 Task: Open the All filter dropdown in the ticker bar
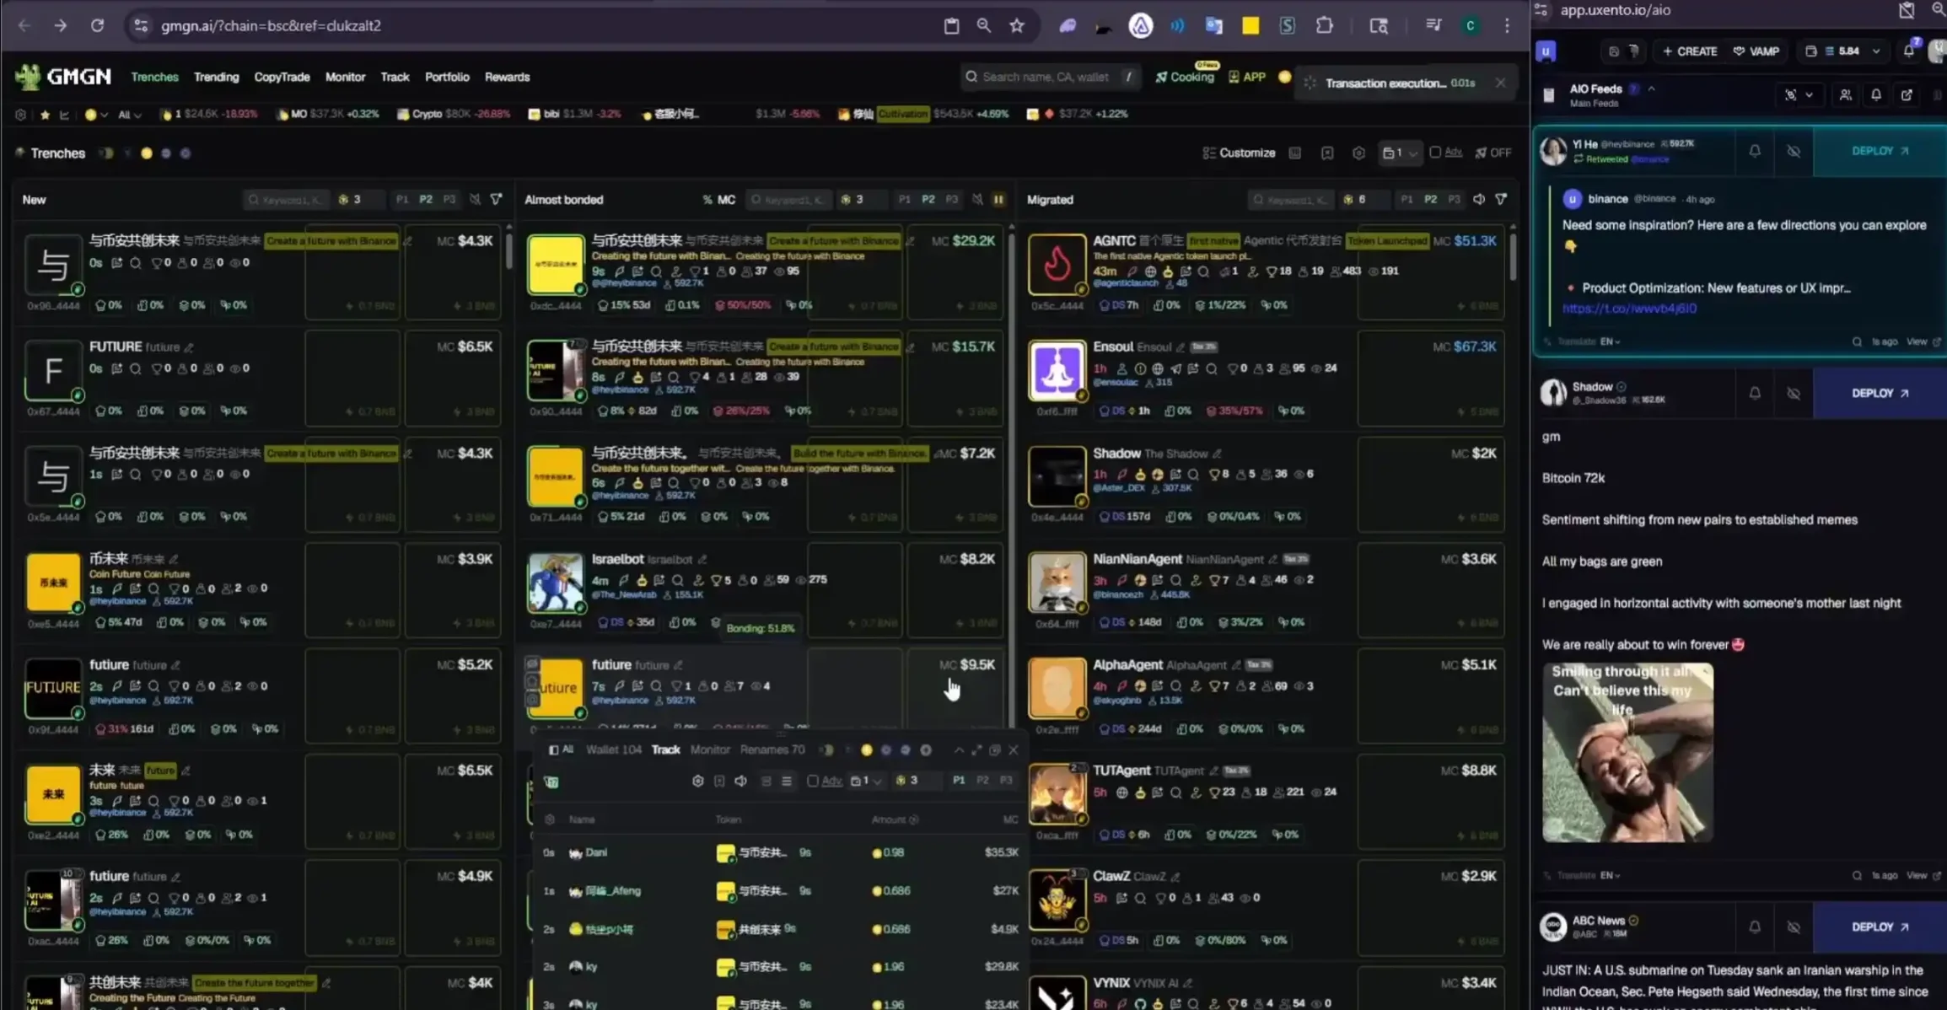click(129, 115)
